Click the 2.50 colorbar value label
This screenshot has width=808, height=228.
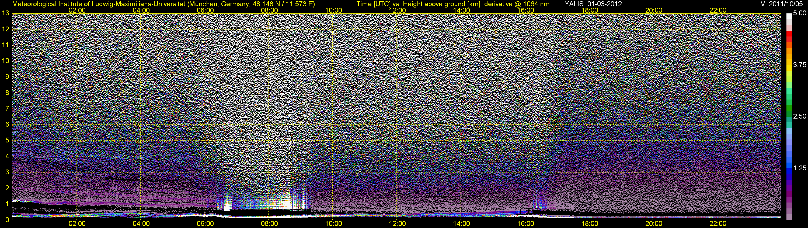pyautogui.click(x=800, y=116)
